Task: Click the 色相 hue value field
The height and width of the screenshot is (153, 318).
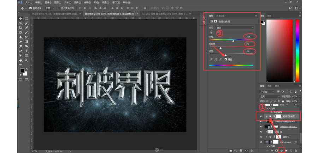Action: coord(249,36)
